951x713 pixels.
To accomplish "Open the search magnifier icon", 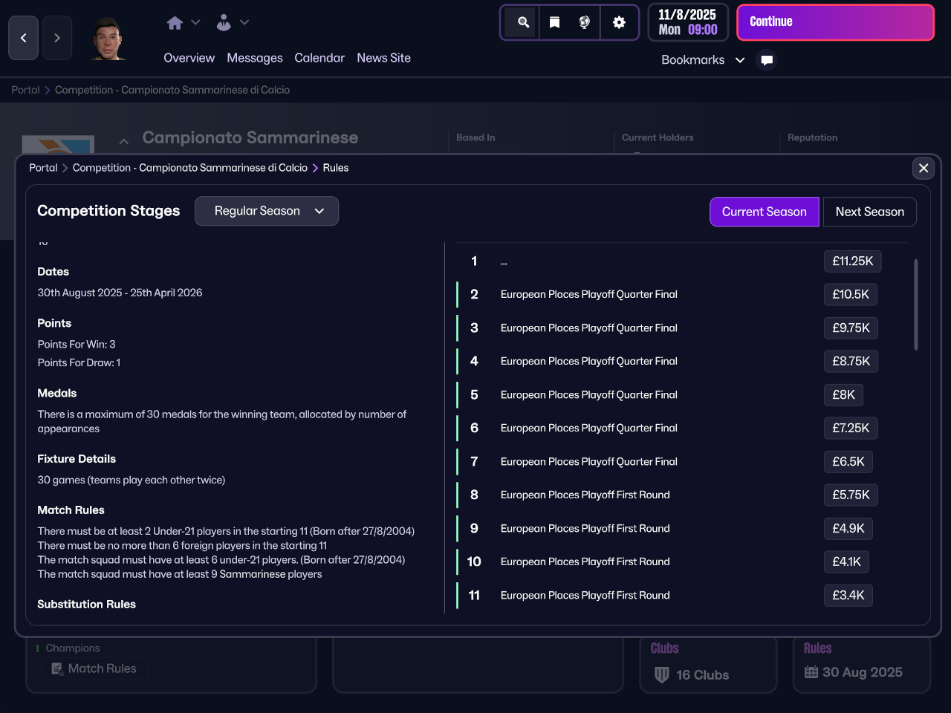I will click(x=523, y=22).
